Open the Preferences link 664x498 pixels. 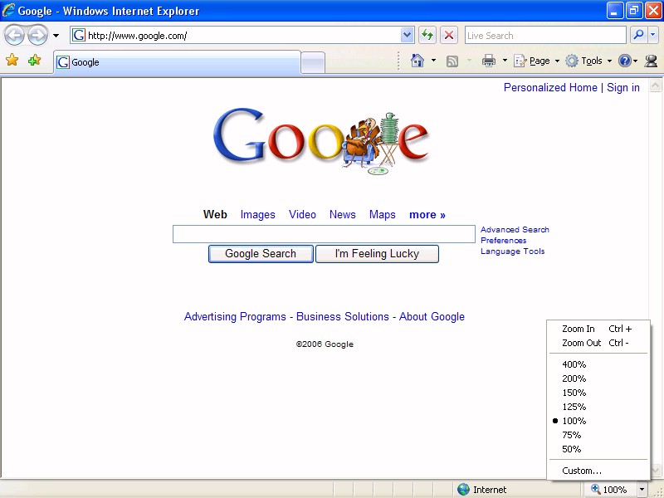[x=503, y=241]
